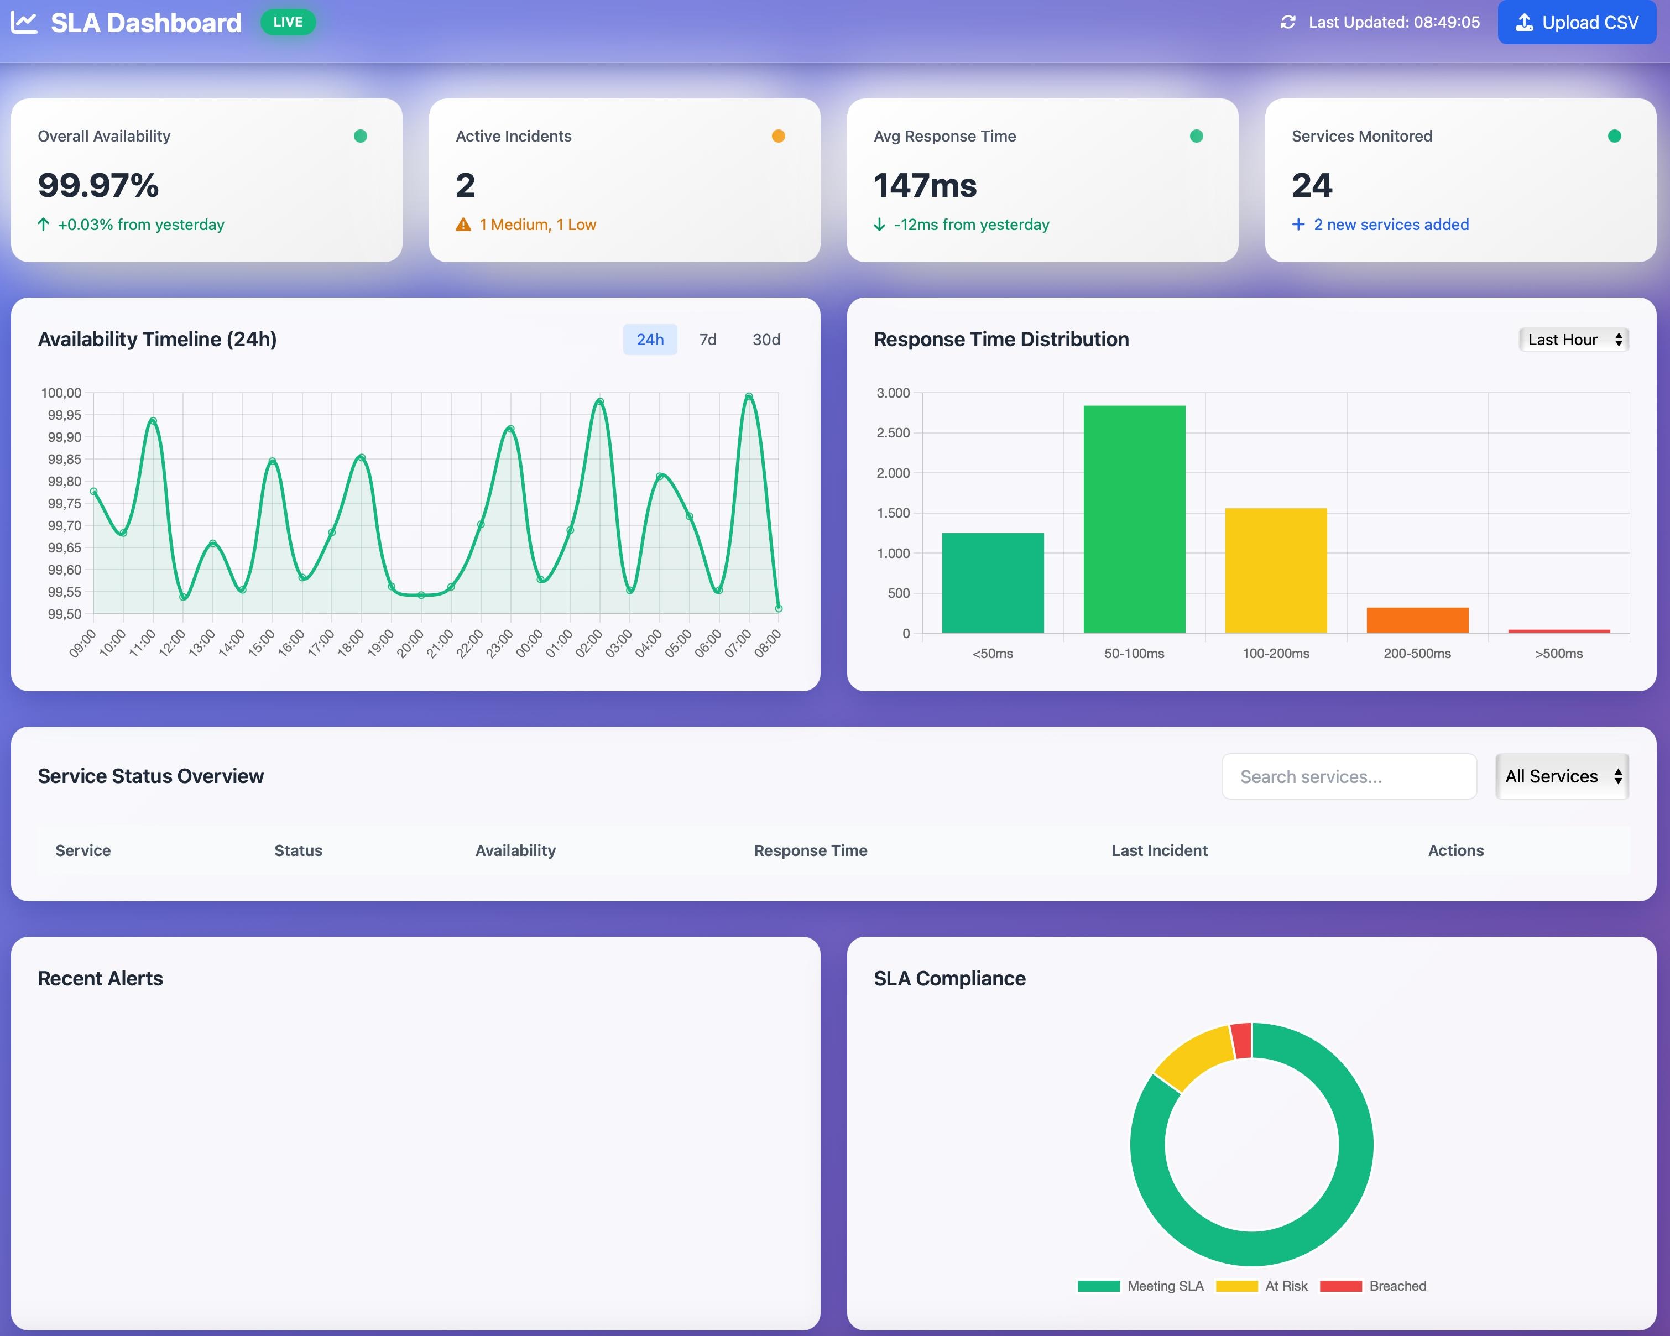Click the down arrow beside -12ms from yesterday
This screenshot has height=1336, width=1670.
pyautogui.click(x=879, y=224)
